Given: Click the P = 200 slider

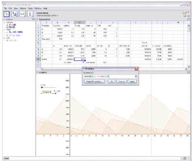Looking at the screenshot, I should click(48, 93).
